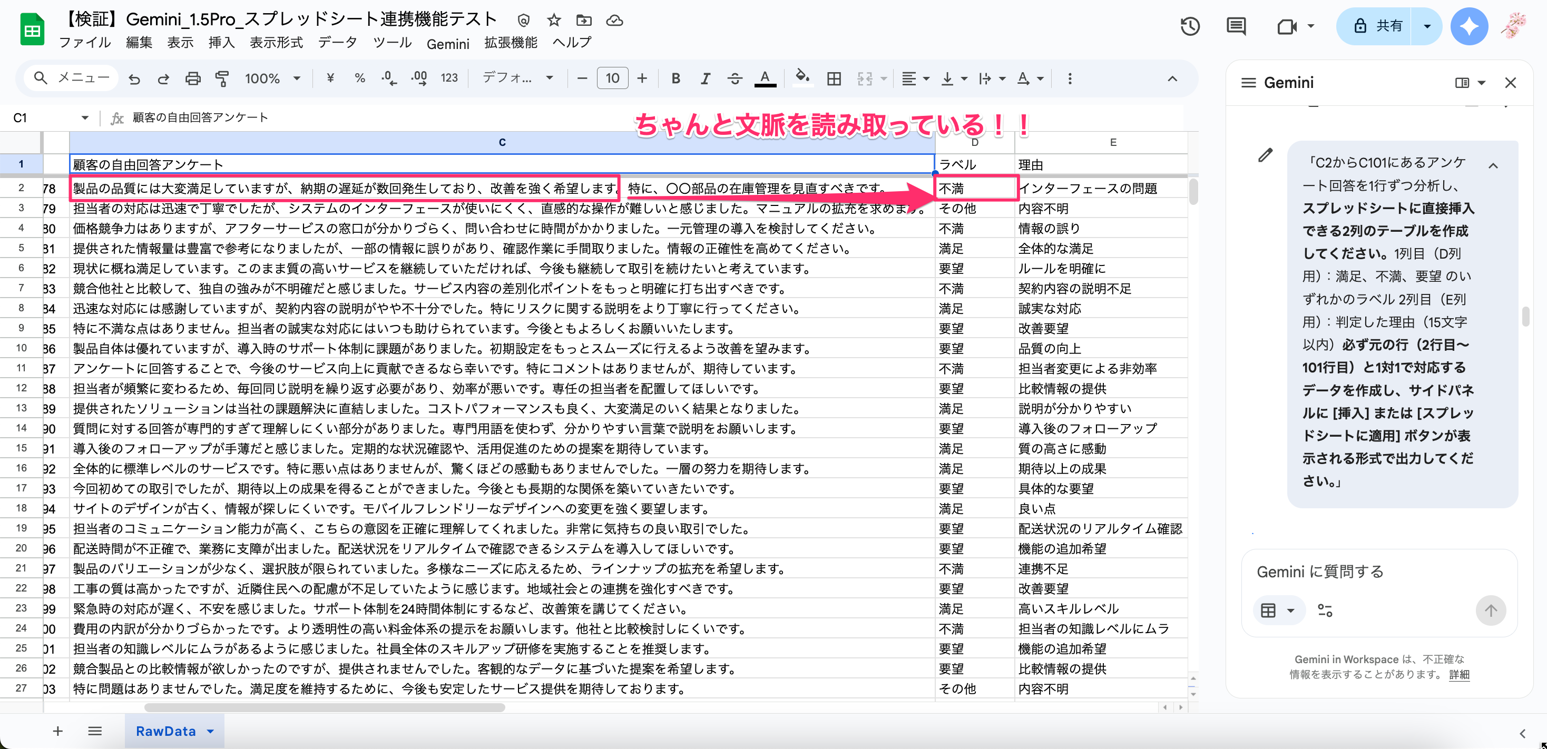Viewport: 1547px width, 749px height.
Task: Open the borders grid icon
Action: click(834, 78)
